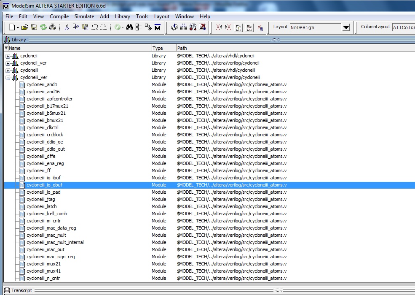Collapse the cycloneiii_ver library node

8,78
